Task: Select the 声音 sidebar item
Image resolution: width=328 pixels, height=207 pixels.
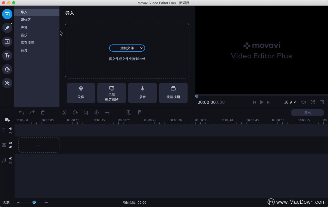Action: (x=37, y=27)
